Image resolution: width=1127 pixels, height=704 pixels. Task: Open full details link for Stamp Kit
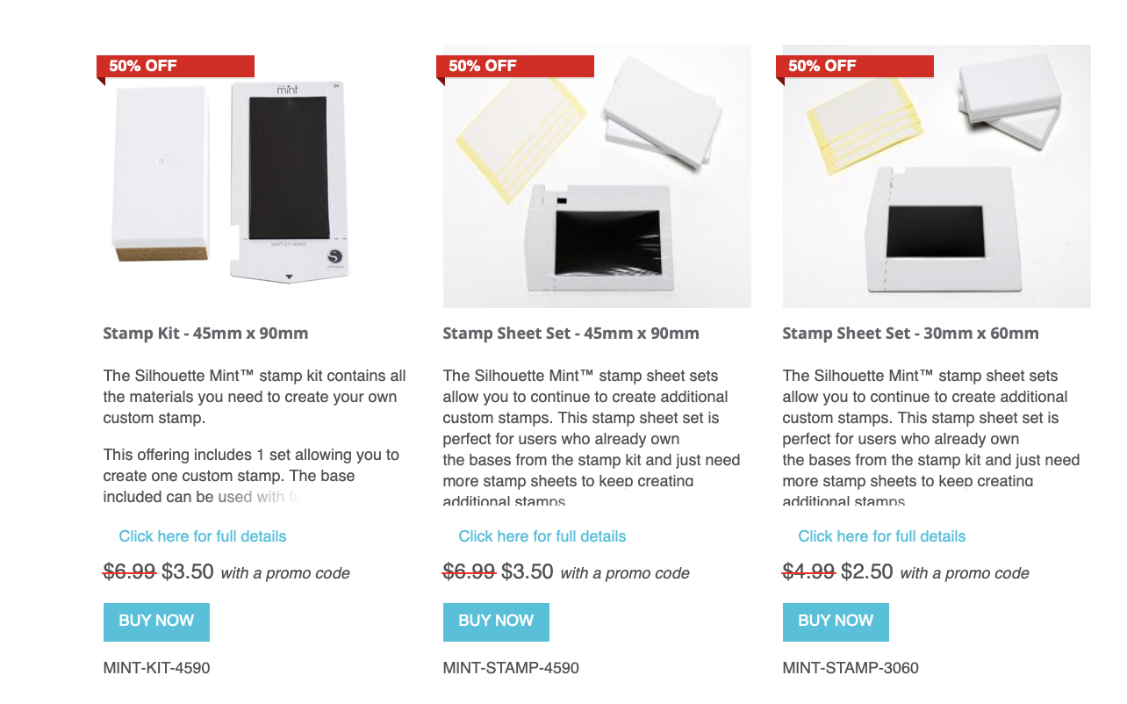[203, 536]
